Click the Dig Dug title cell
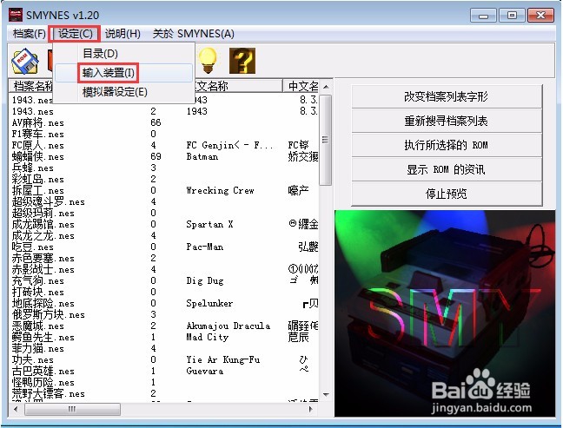 [205, 281]
